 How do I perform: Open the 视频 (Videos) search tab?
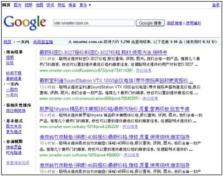[x=28, y=5]
